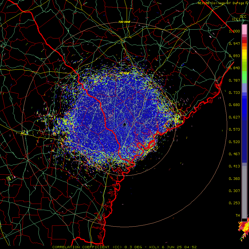Click the 6 JUN 25 date in caption
The width and height of the screenshot is (249, 249).
[x=172, y=247]
